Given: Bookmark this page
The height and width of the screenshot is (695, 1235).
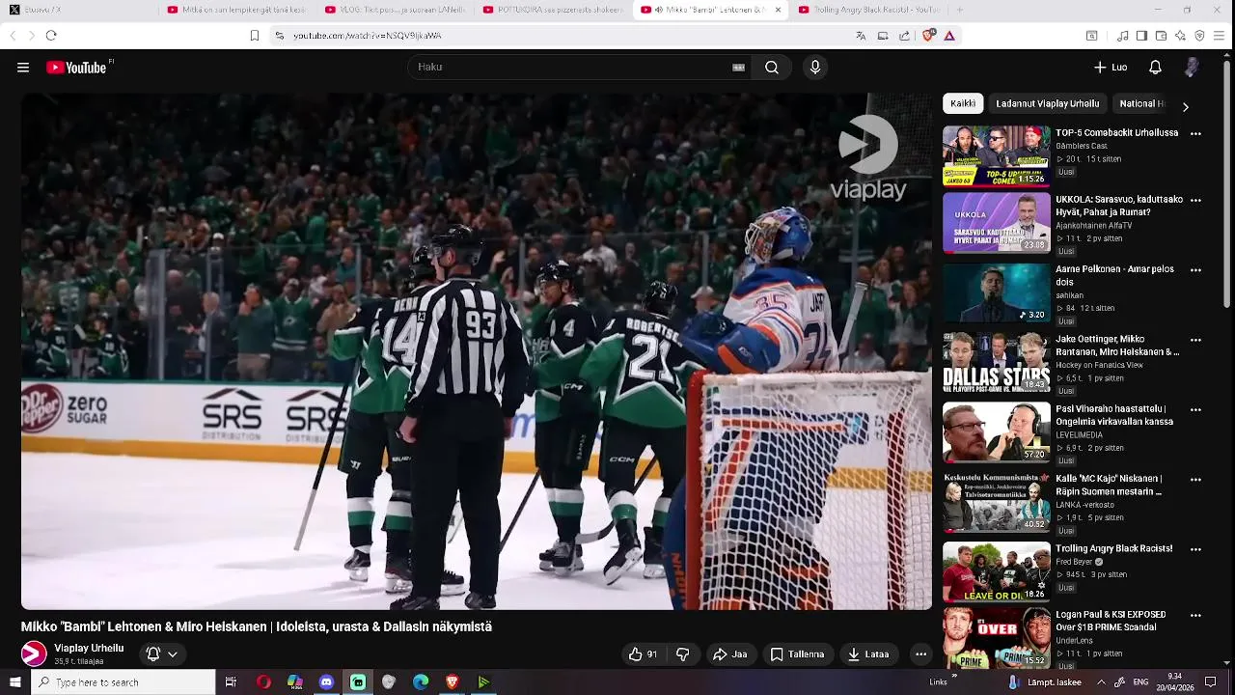Looking at the screenshot, I should point(255,36).
